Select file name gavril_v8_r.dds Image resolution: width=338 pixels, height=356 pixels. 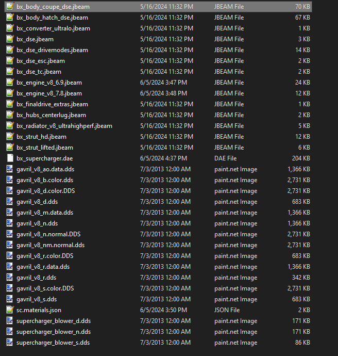pos(36,278)
